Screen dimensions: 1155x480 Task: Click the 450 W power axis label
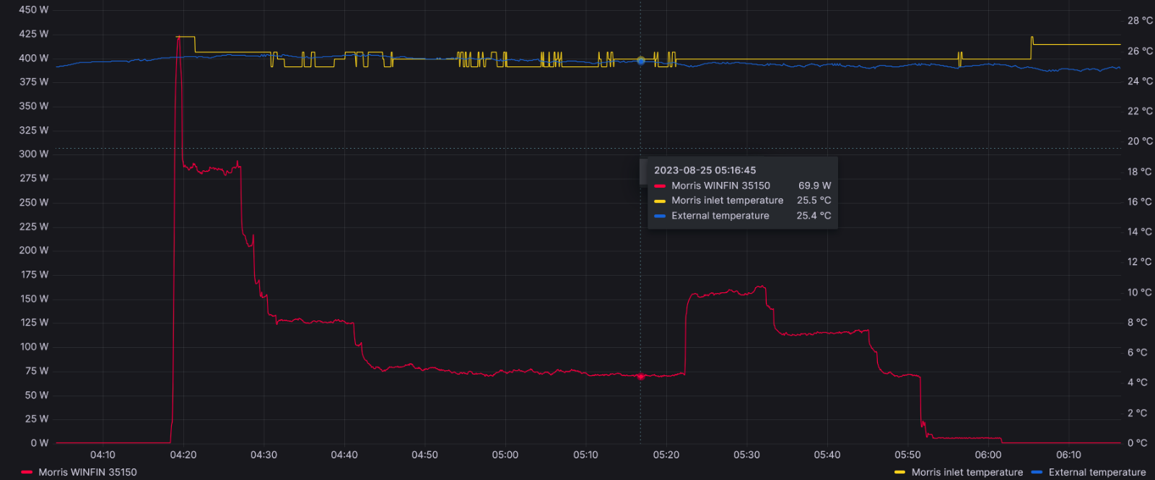point(33,9)
